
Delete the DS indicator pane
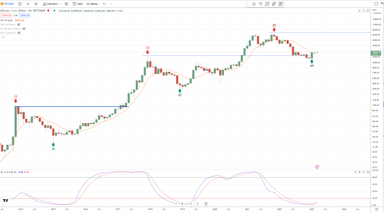click(360, 172)
